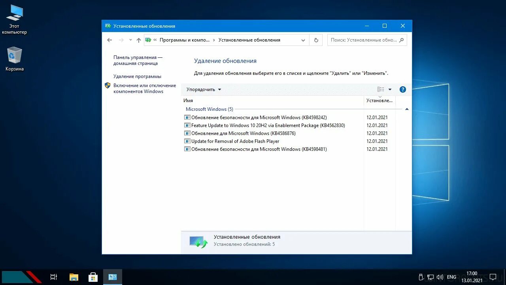Select the Установленные обновления breadcrumb
506x285 pixels.
tap(249, 40)
